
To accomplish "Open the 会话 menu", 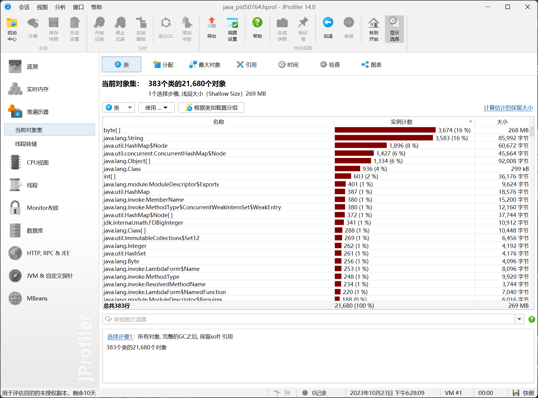I will (24, 7).
